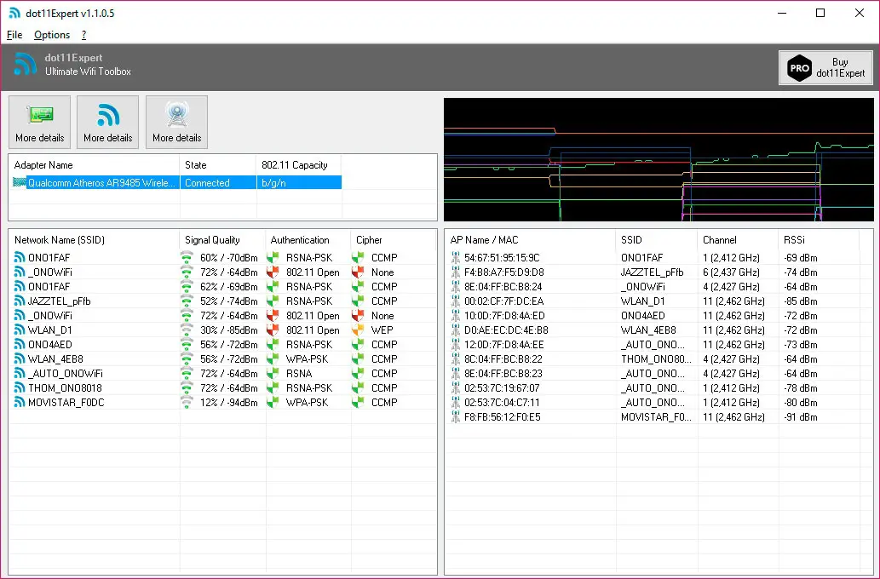Open the File menu
Screen dimensions: 880x579
point(14,35)
